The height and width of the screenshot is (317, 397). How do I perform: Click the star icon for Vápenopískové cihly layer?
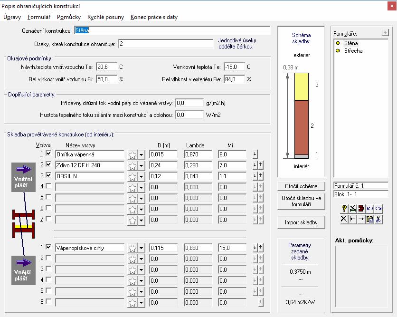pos(132,249)
